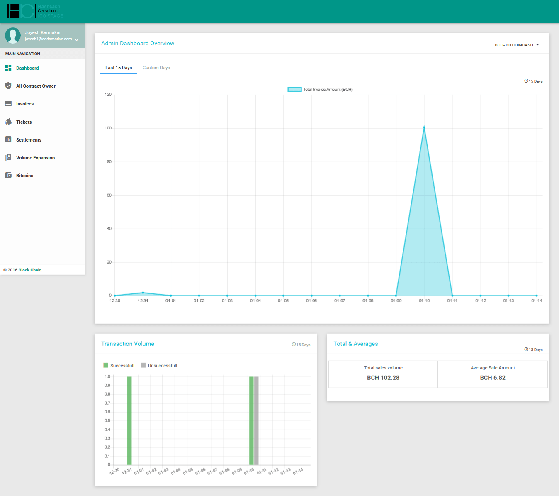The height and width of the screenshot is (496, 559).
Task: Go to the Invoices section
Action: pos(25,104)
